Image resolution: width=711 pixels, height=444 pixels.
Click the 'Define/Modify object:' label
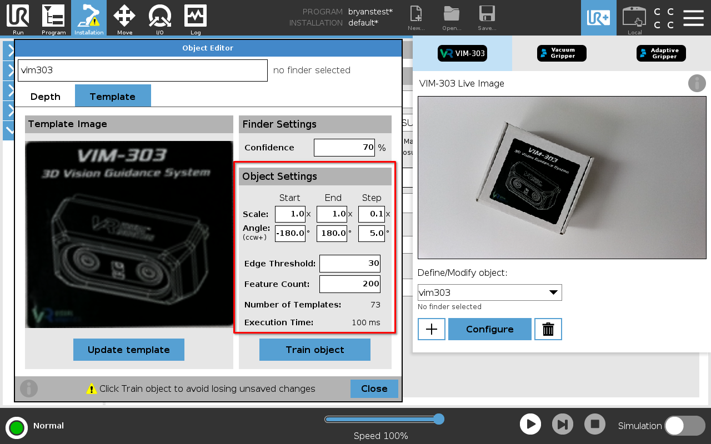[463, 273]
